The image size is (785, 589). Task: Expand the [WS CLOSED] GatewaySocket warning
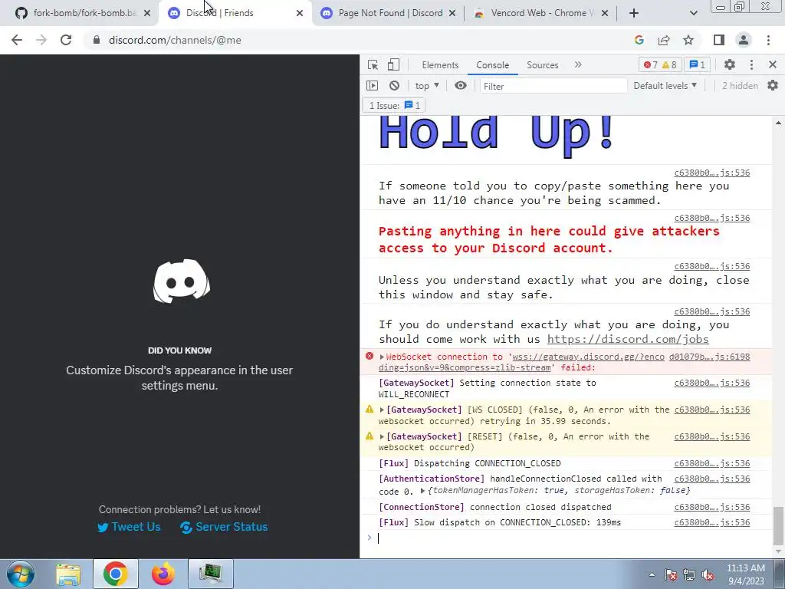382,410
